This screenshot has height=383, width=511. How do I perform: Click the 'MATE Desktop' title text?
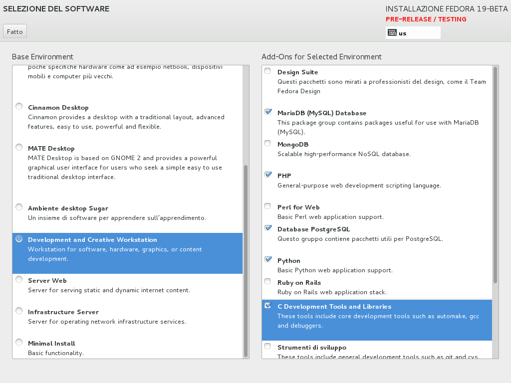(x=51, y=149)
